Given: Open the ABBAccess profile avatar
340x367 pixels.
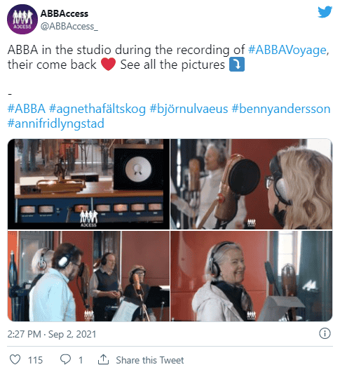Looking at the screenshot, I should pyautogui.click(x=22, y=19).
